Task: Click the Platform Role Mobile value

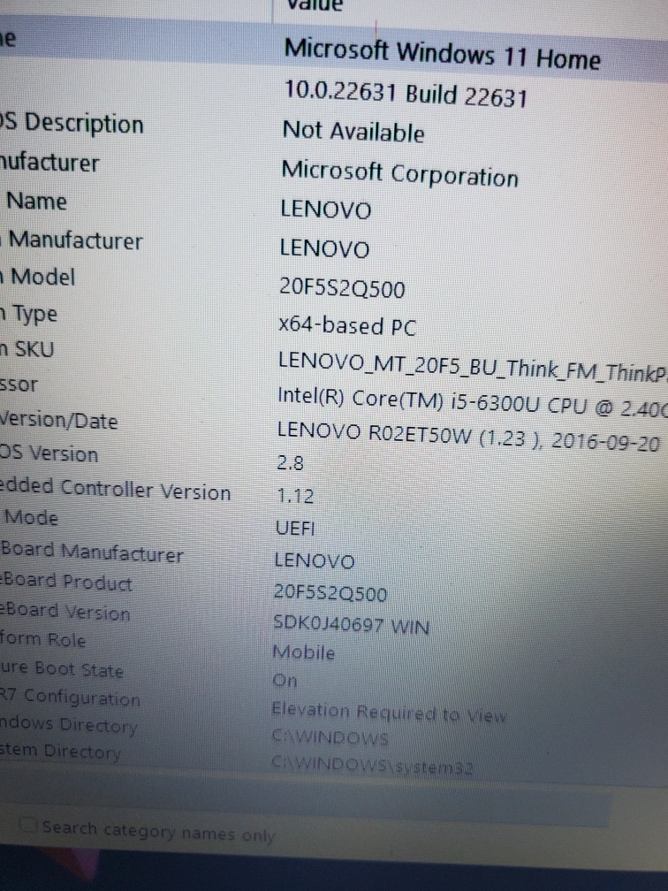Action: tap(303, 653)
